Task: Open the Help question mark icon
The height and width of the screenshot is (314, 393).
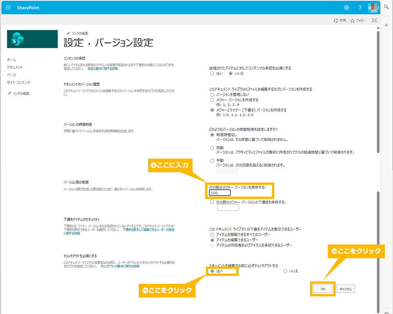Action: [360, 7]
